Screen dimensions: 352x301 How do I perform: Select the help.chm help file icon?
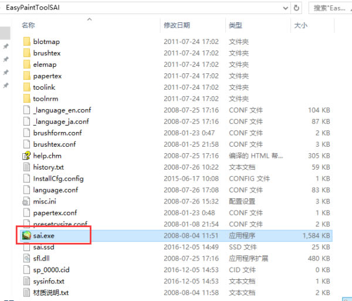(26, 155)
